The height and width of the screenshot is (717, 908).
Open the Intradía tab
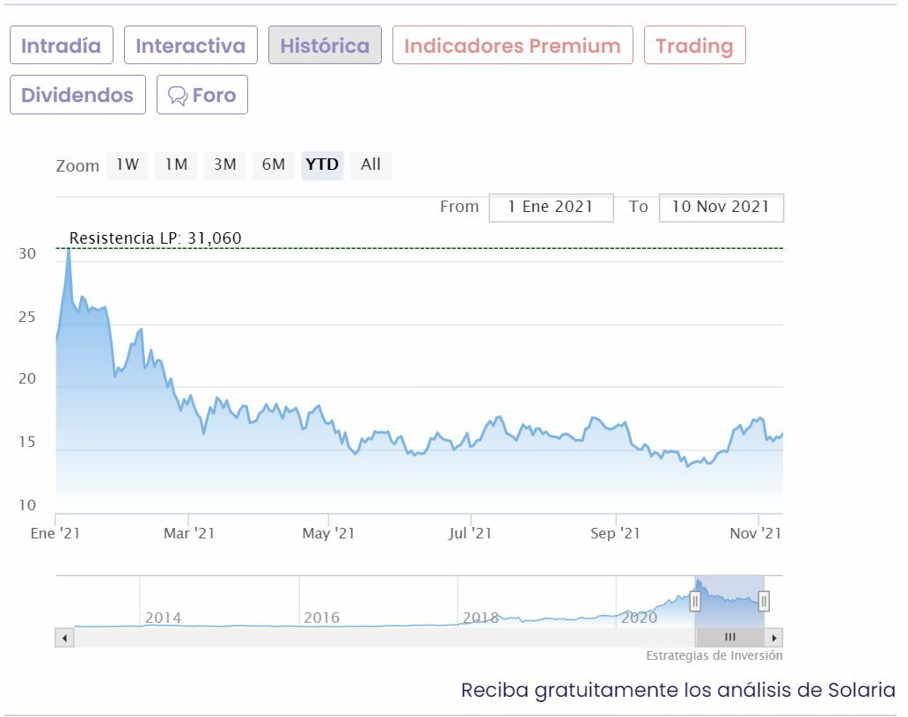(61, 46)
